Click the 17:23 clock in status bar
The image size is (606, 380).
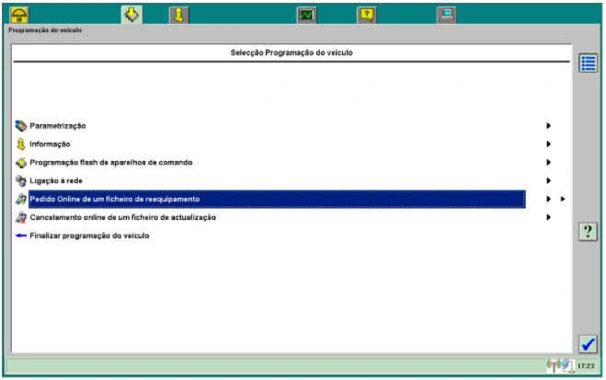(586, 366)
